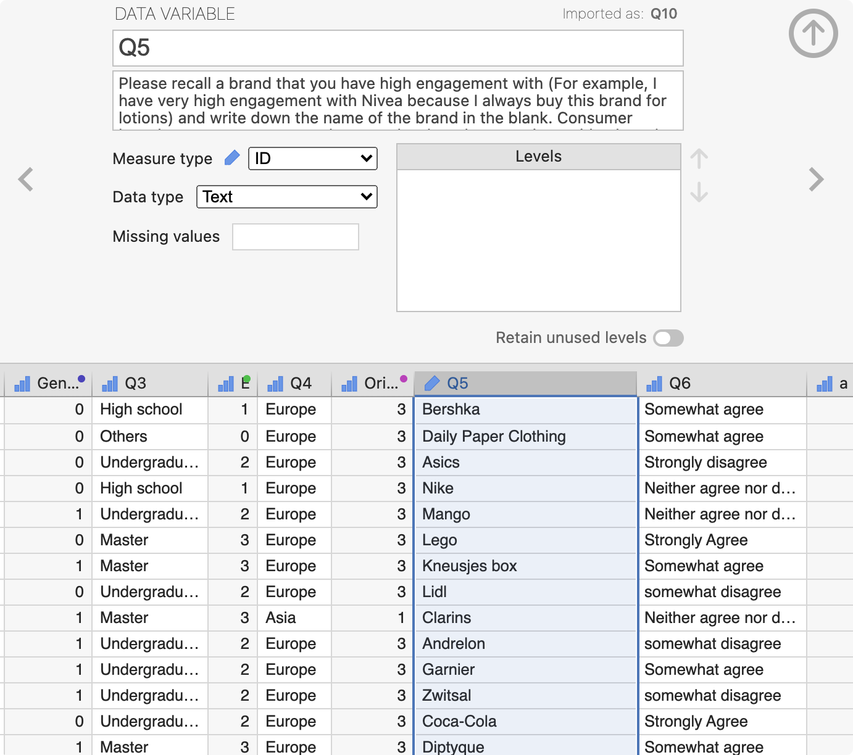Select the Ori... column header

pyautogui.click(x=373, y=384)
